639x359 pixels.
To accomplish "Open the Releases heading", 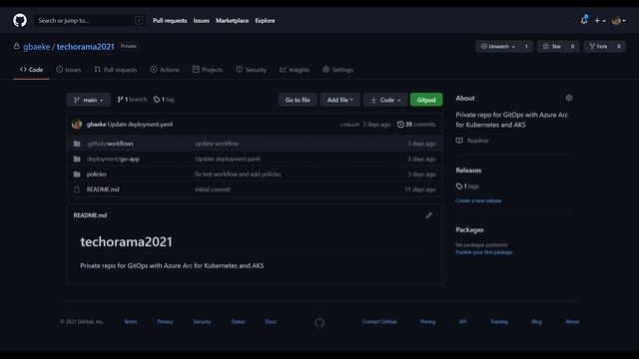I will [x=468, y=171].
